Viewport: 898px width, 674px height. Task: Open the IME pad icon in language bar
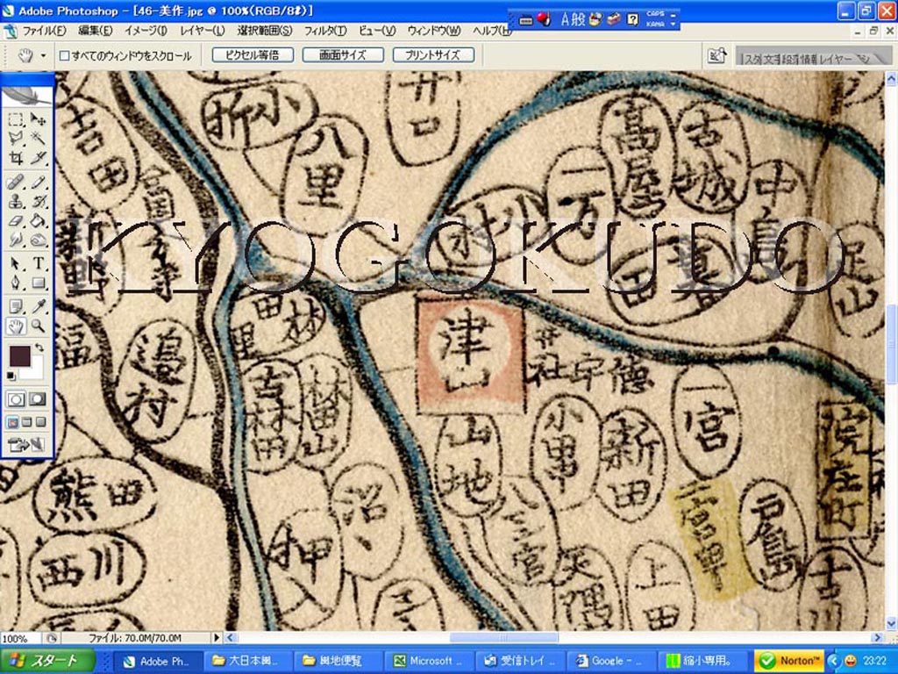[596, 19]
